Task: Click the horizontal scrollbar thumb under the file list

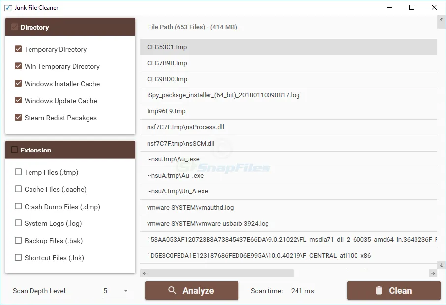Action: pos(221,274)
